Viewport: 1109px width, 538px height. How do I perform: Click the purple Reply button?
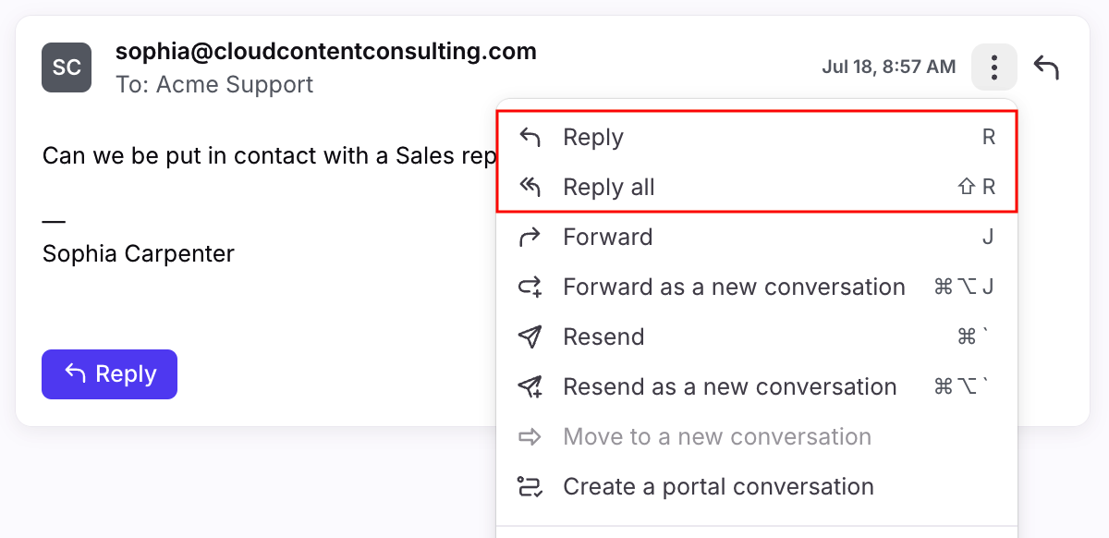click(x=109, y=374)
